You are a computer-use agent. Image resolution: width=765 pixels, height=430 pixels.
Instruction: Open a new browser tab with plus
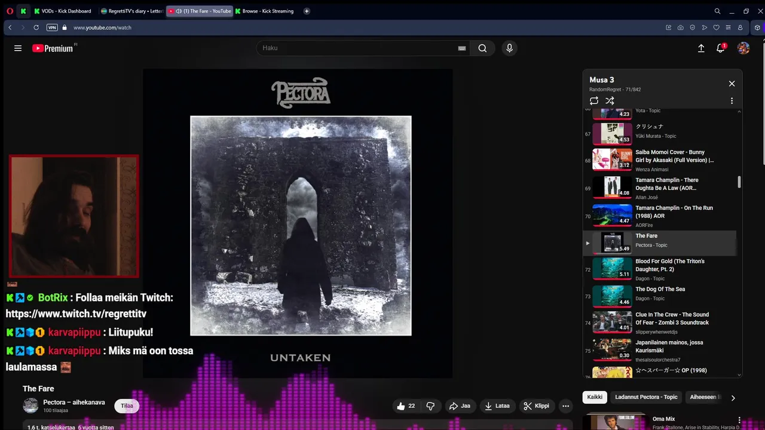click(307, 11)
